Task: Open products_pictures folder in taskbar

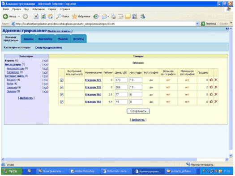Action: [181, 171]
